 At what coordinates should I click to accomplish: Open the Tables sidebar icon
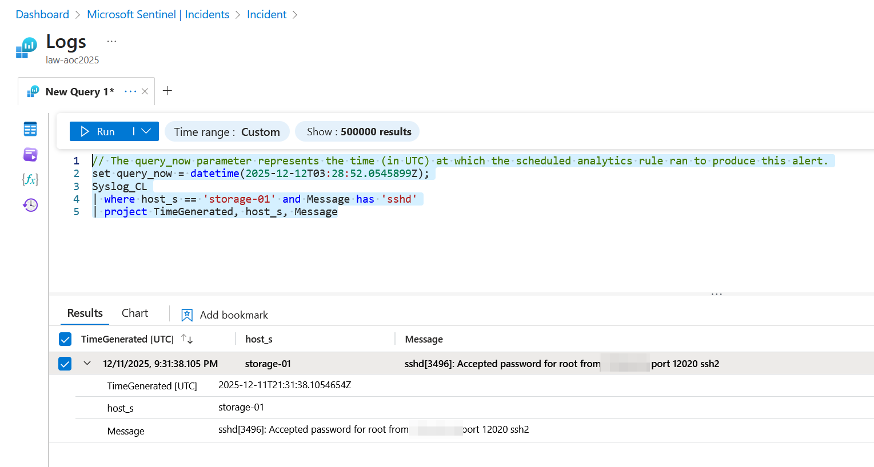pyautogui.click(x=30, y=129)
